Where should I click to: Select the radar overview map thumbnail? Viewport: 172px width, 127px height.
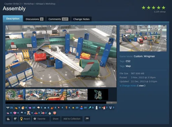click(98, 95)
